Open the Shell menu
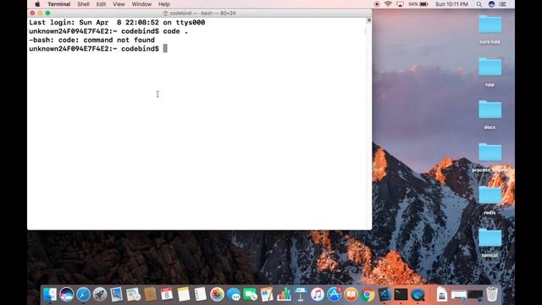542x305 pixels. tap(83, 4)
